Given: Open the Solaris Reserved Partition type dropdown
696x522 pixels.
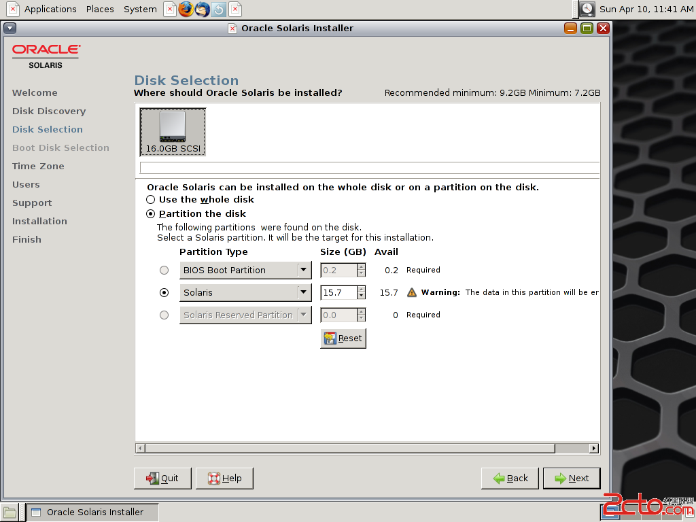Looking at the screenshot, I should point(245,315).
